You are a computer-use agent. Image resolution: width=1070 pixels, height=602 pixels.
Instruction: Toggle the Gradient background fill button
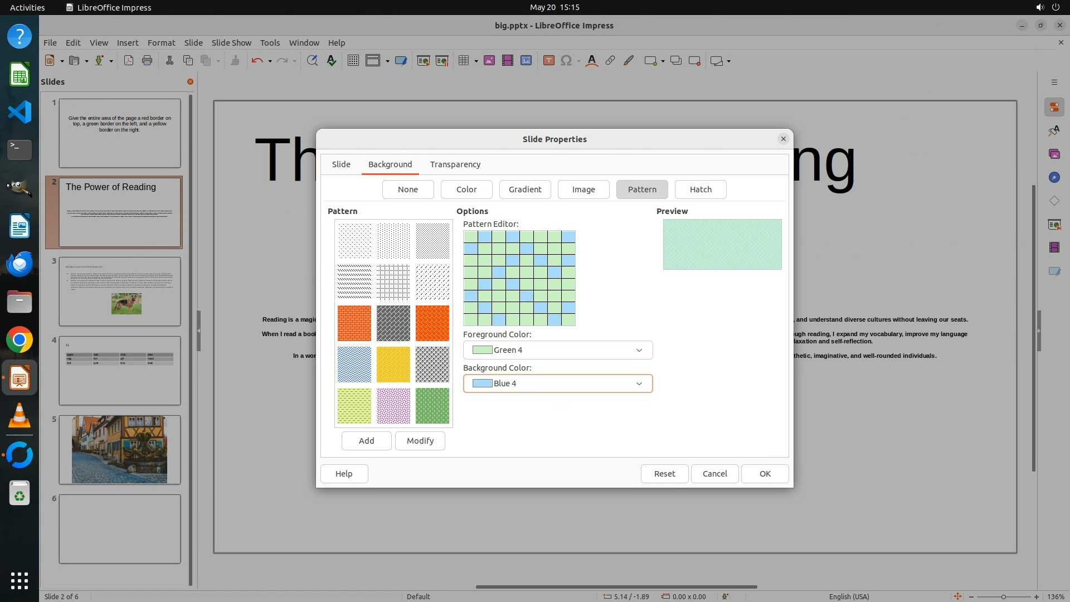coord(525,190)
